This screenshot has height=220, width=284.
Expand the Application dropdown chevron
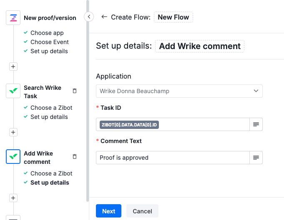click(x=256, y=91)
